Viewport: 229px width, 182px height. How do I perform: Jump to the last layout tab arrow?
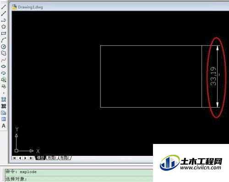(x=31, y=158)
